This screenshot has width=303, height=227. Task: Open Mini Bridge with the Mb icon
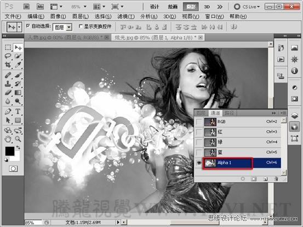coord(40,7)
